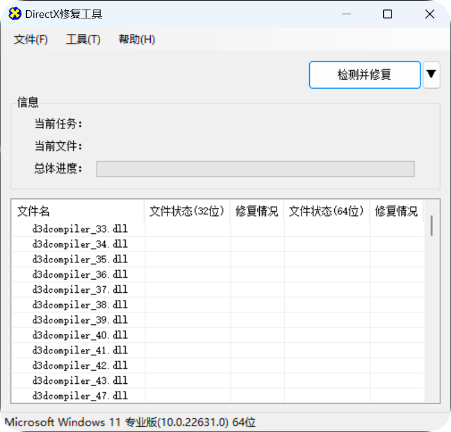
Task: Highlight the d3dcompiler_41.dll entry
Action: pos(80,350)
